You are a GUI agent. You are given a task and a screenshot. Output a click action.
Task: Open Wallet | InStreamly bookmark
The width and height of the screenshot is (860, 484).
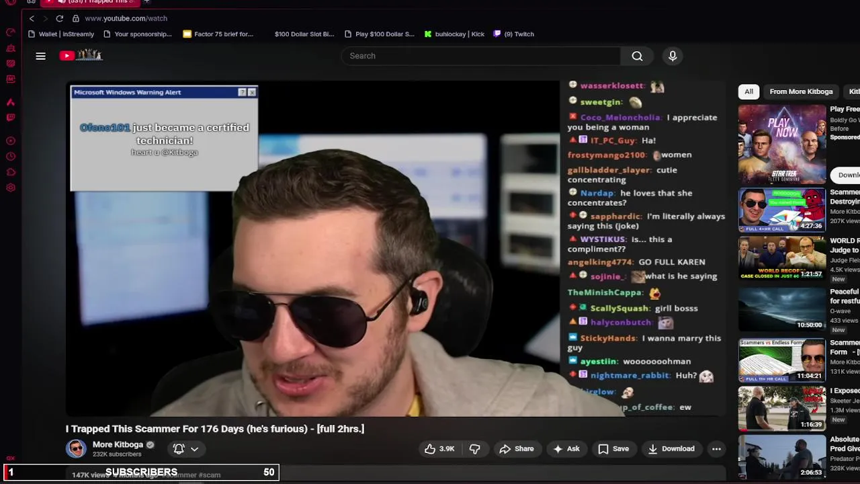click(x=61, y=34)
